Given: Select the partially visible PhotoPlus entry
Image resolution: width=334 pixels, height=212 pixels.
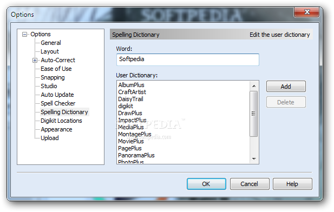Looking at the screenshot, I should pos(131,162).
